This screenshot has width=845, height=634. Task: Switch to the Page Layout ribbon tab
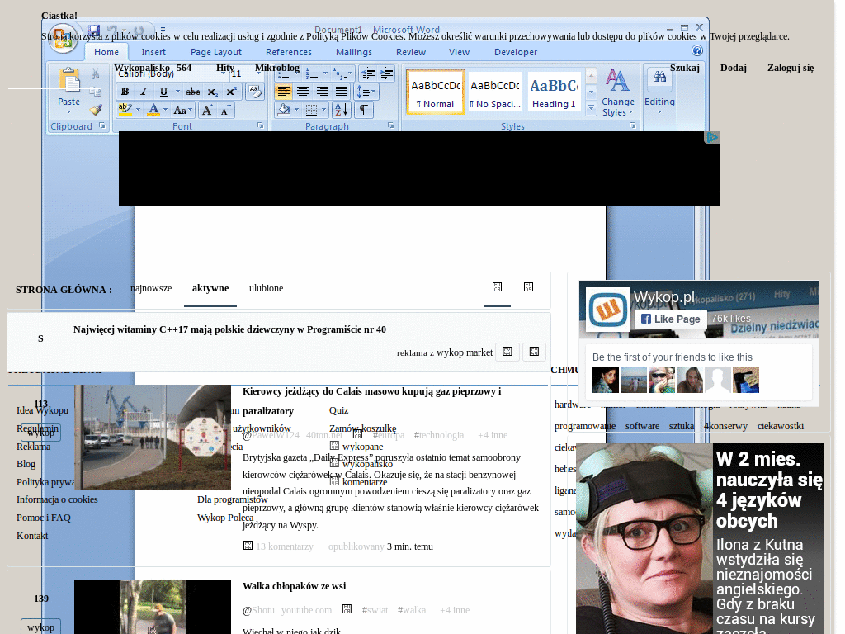216,52
